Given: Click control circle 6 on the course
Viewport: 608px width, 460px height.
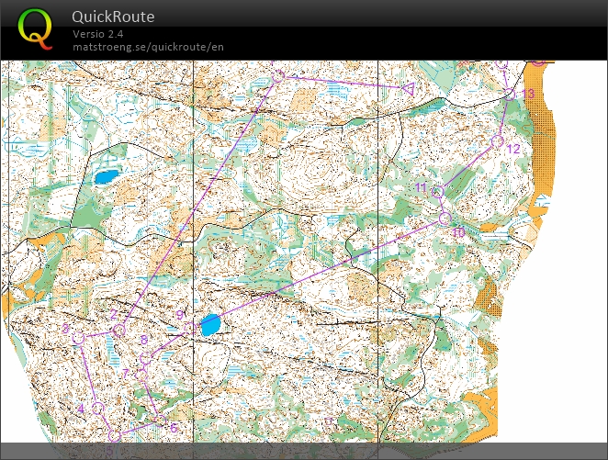Looking at the screenshot, I should [159, 421].
